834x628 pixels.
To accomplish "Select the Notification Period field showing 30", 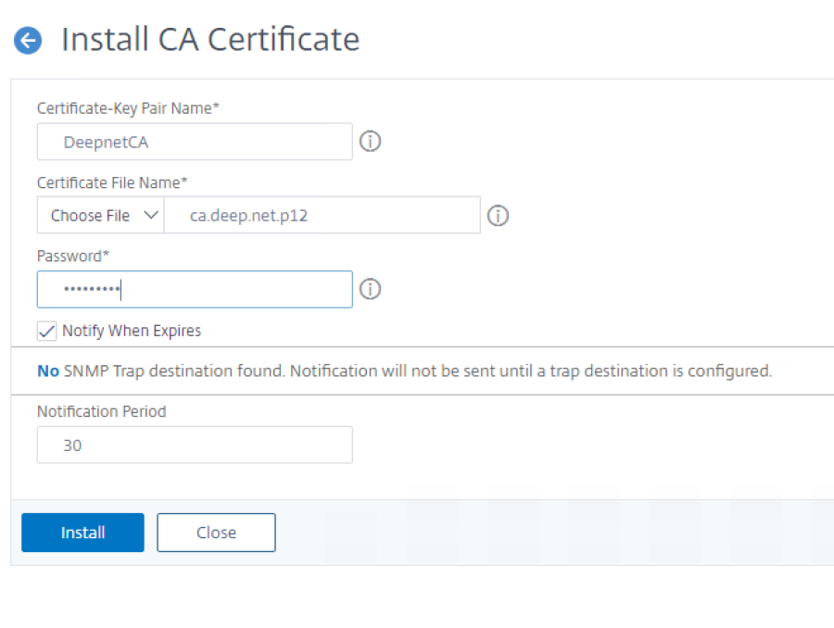I will 195,446.
